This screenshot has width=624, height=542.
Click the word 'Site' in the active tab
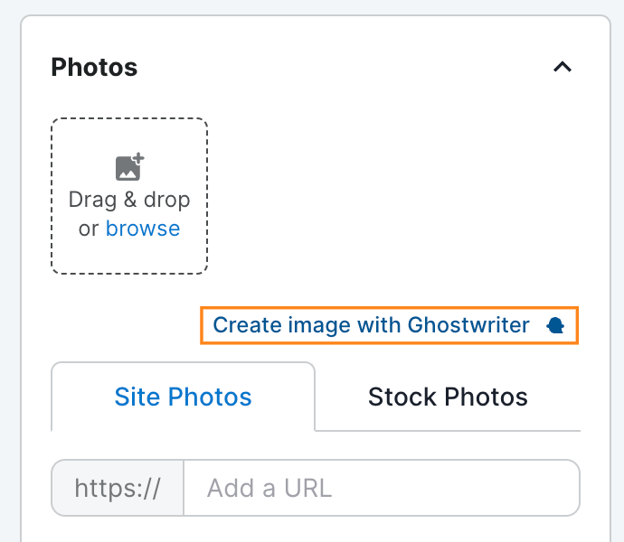pyautogui.click(x=138, y=397)
